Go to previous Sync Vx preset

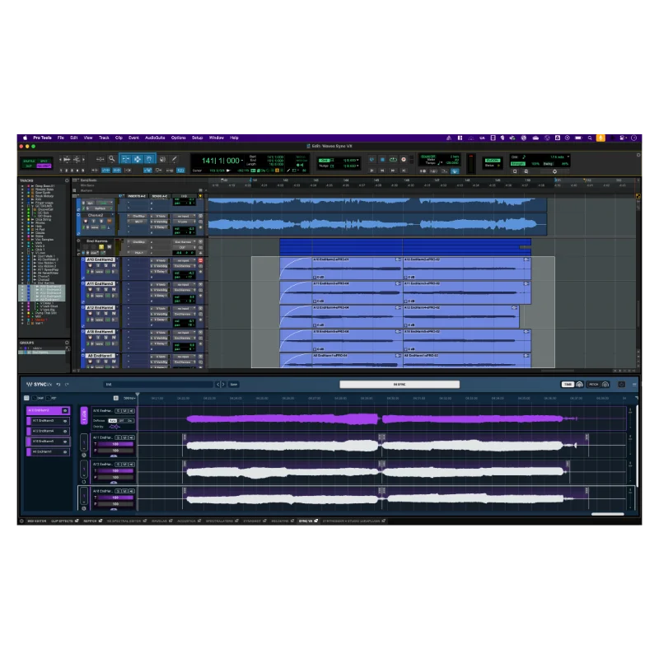(x=217, y=384)
